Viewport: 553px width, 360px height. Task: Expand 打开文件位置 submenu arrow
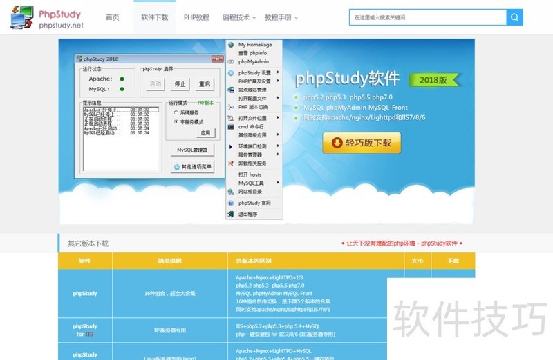pos(278,117)
